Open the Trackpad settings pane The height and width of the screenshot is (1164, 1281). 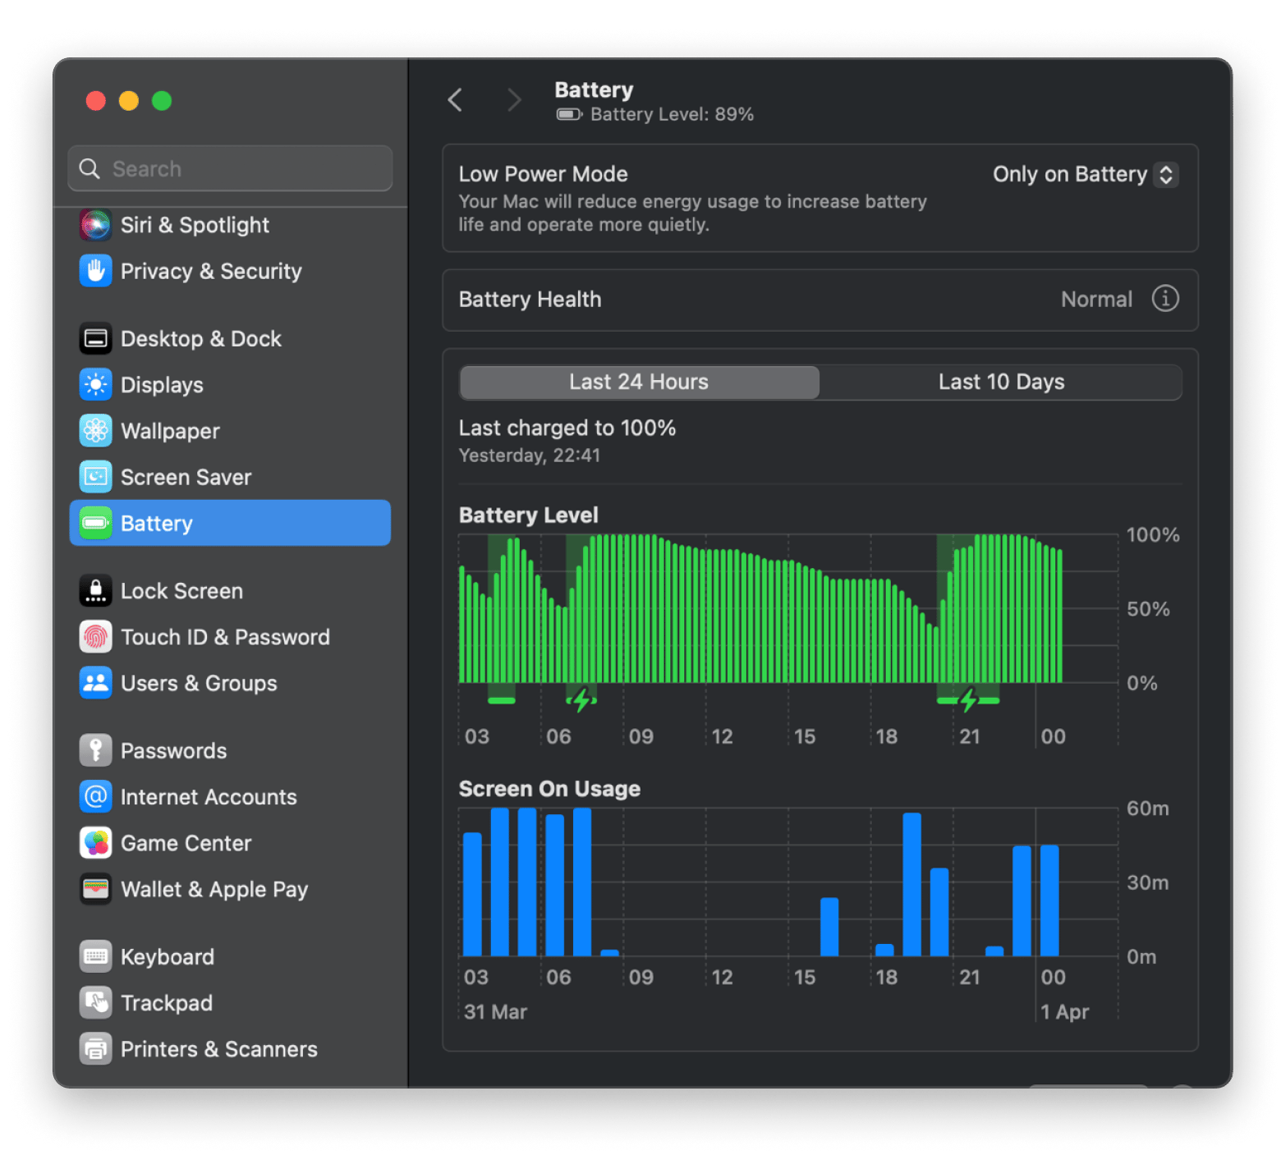tap(167, 1002)
